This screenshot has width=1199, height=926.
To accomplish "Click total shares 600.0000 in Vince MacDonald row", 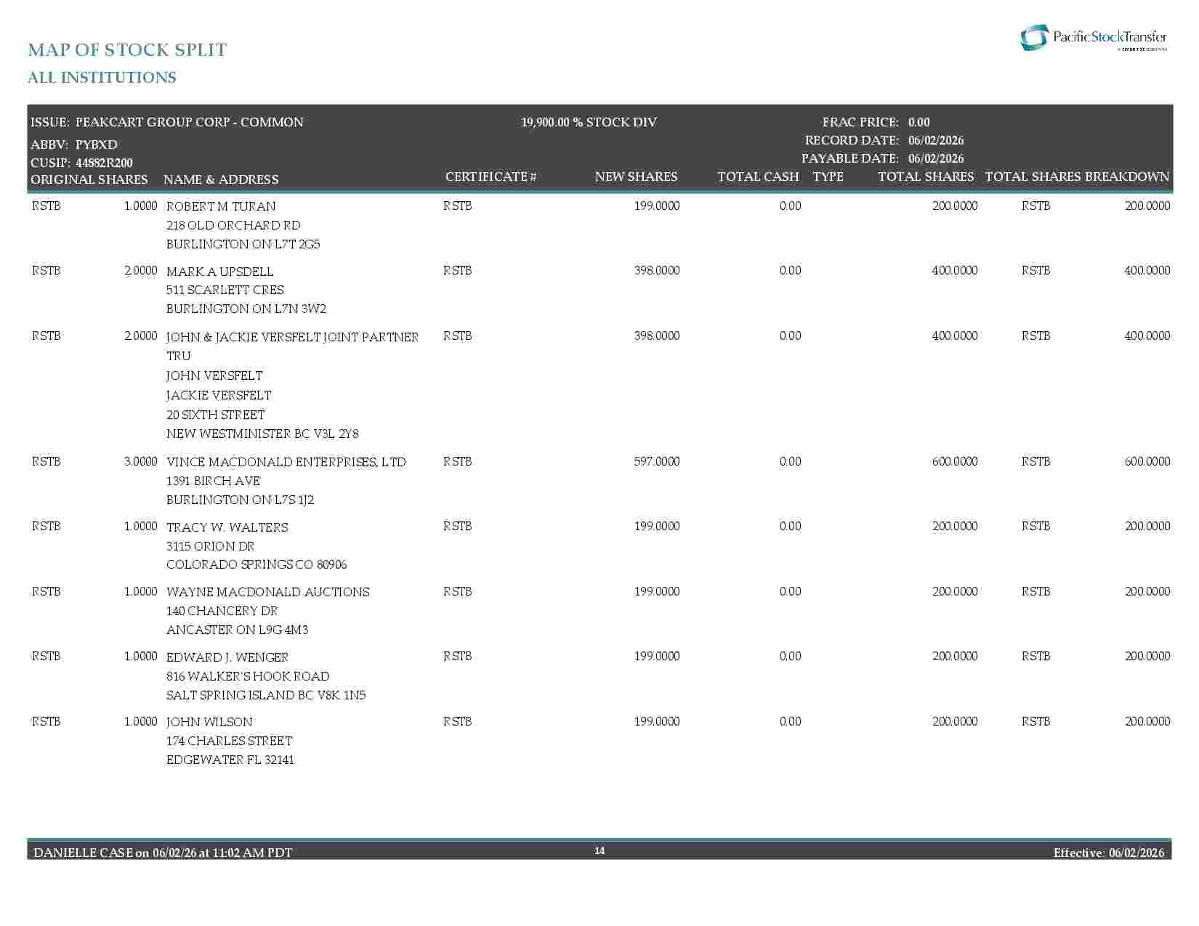I will point(955,461).
